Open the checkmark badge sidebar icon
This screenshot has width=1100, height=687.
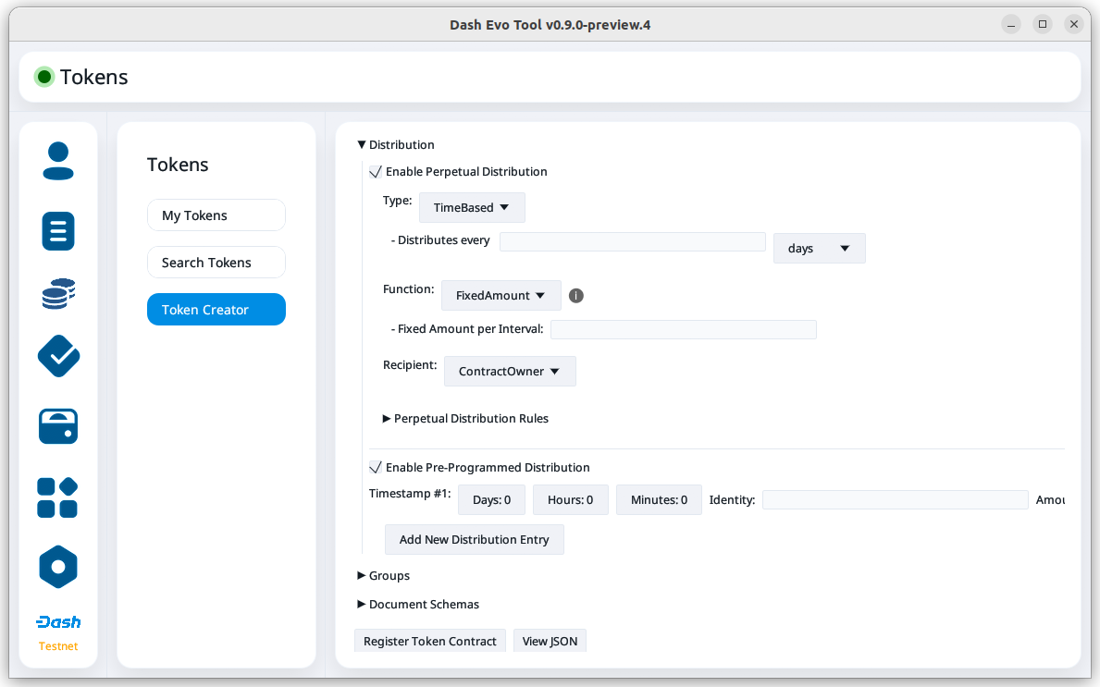coord(58,356)
